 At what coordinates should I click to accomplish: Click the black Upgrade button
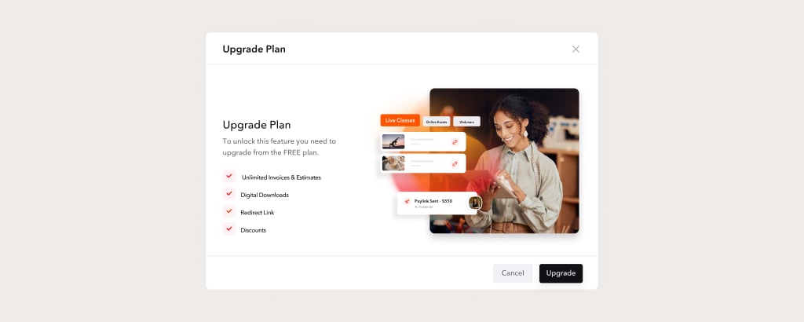561,273
